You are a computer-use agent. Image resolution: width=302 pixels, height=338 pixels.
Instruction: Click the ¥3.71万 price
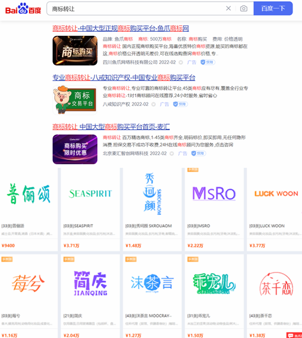(x=71, y=246)
